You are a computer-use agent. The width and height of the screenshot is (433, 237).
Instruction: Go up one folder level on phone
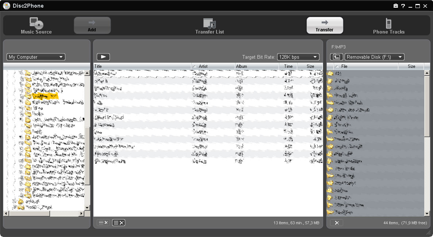(x=336, y=57)
